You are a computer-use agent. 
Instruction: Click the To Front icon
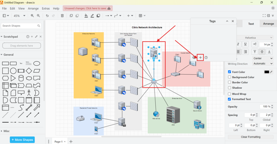click(x=71, y=16)
